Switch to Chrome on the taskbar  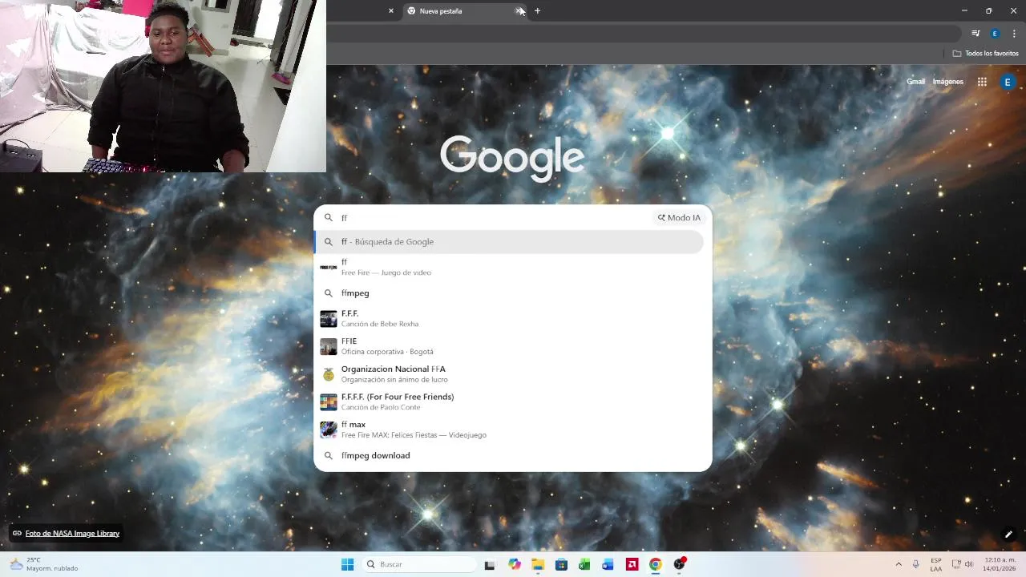655,565
